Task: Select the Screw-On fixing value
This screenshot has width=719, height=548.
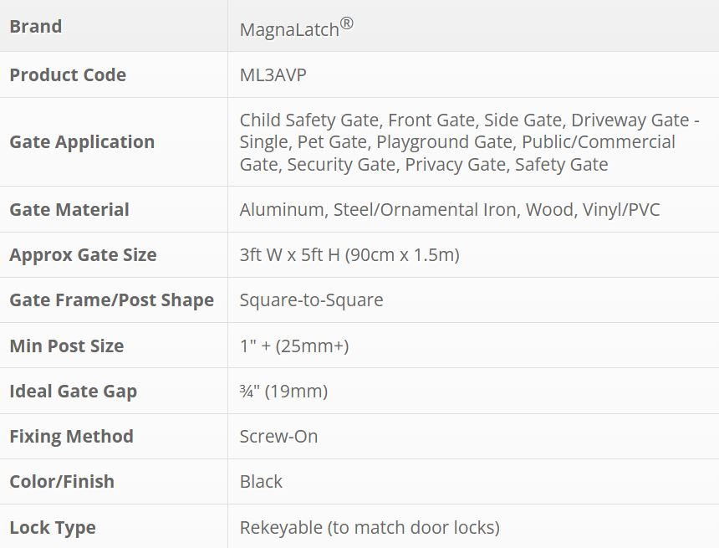Action: point(278,437)
